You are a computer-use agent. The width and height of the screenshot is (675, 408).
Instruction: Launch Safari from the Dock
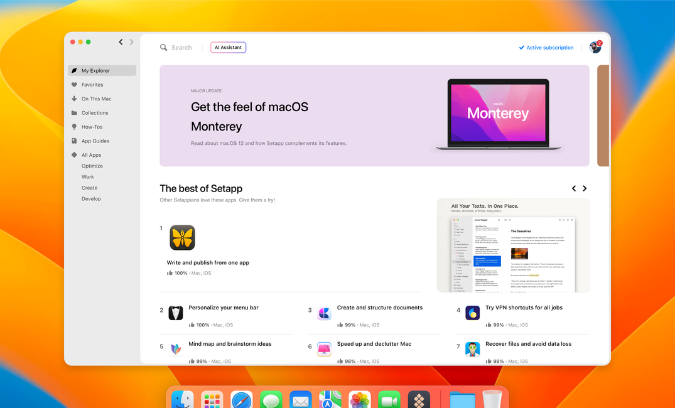[x=242, y=400]
